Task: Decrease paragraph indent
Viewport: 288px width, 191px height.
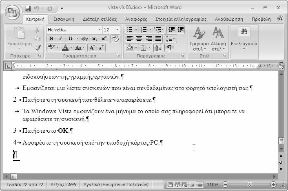Action: pos(171,30)
